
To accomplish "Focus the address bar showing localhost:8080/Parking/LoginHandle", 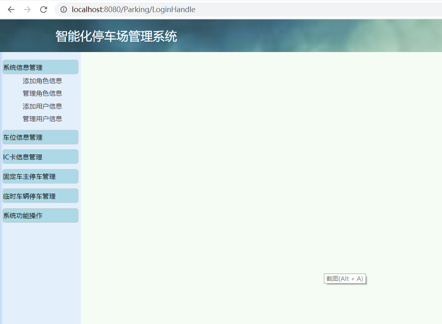I will coord(248,10).
